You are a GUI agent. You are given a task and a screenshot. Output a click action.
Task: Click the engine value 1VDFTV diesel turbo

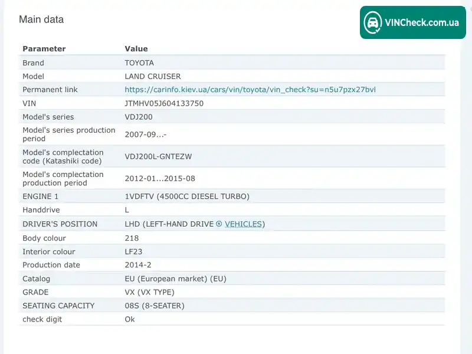tap(187, 196)
